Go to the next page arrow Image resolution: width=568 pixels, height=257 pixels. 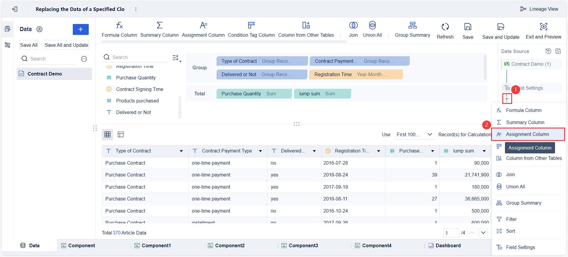tap(483, 233)
